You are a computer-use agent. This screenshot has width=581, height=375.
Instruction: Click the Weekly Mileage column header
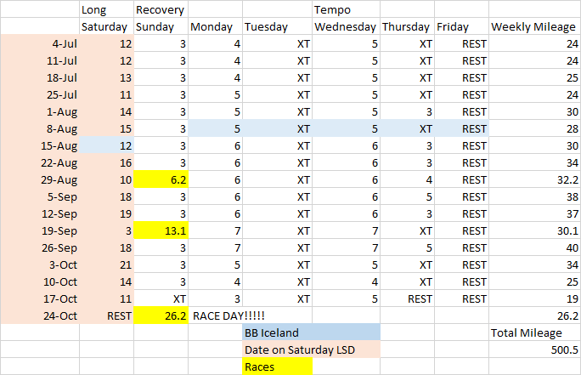click(534, 26)
